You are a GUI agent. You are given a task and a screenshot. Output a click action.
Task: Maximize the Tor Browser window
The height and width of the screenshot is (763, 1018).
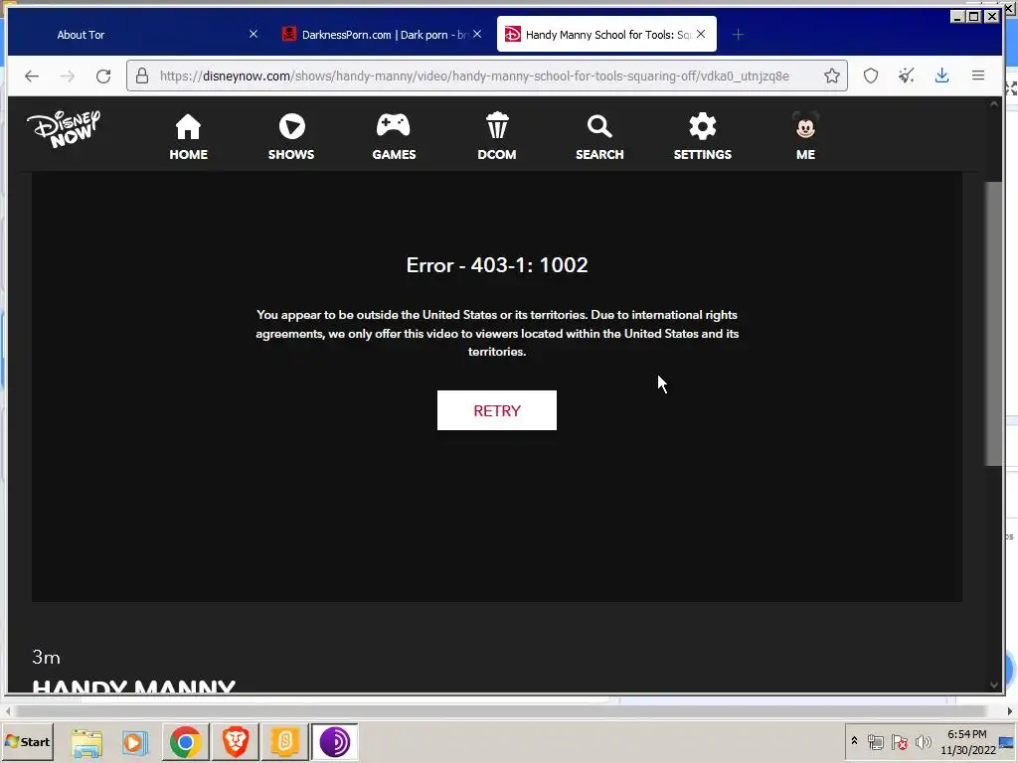(974, 17)
